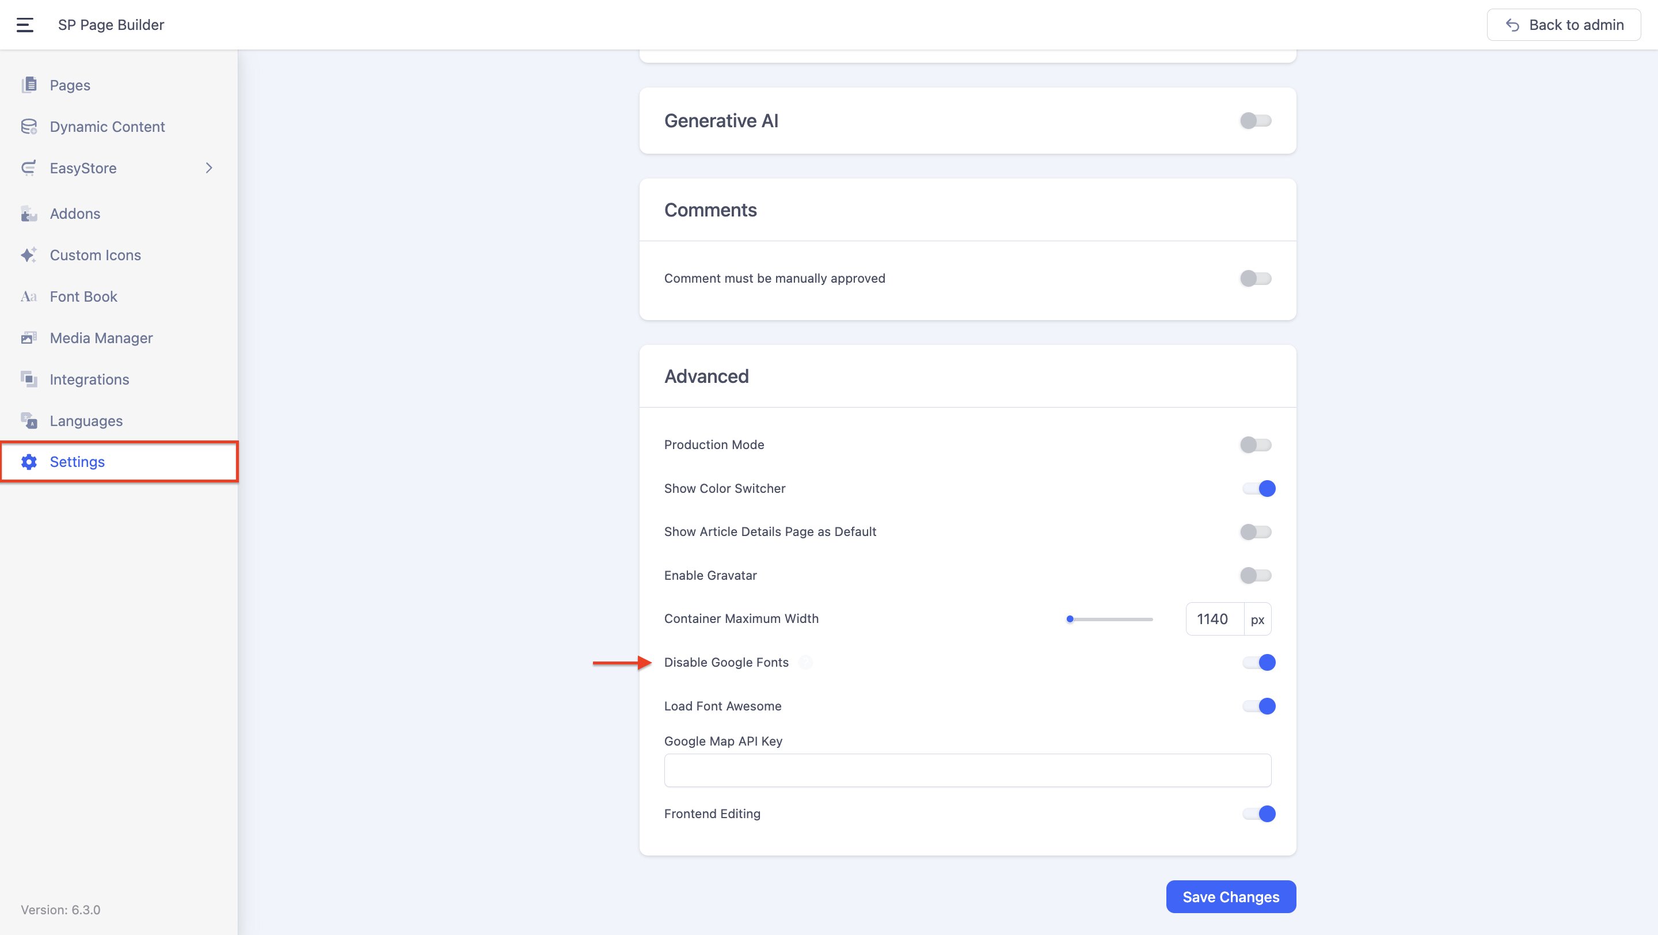
Task: Click the hamburger menu icon
Action: point(24,25)
